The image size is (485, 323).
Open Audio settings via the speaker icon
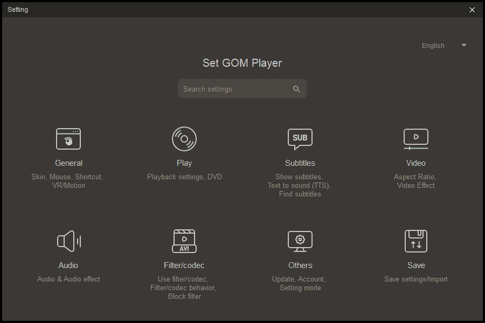pyautogui.click(x=68, y=241)
